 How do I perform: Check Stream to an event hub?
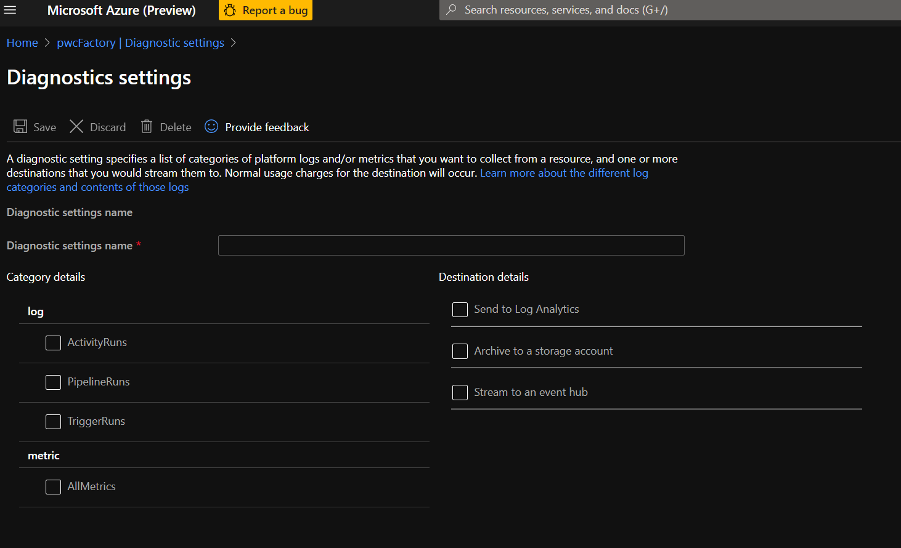(460, 392)
